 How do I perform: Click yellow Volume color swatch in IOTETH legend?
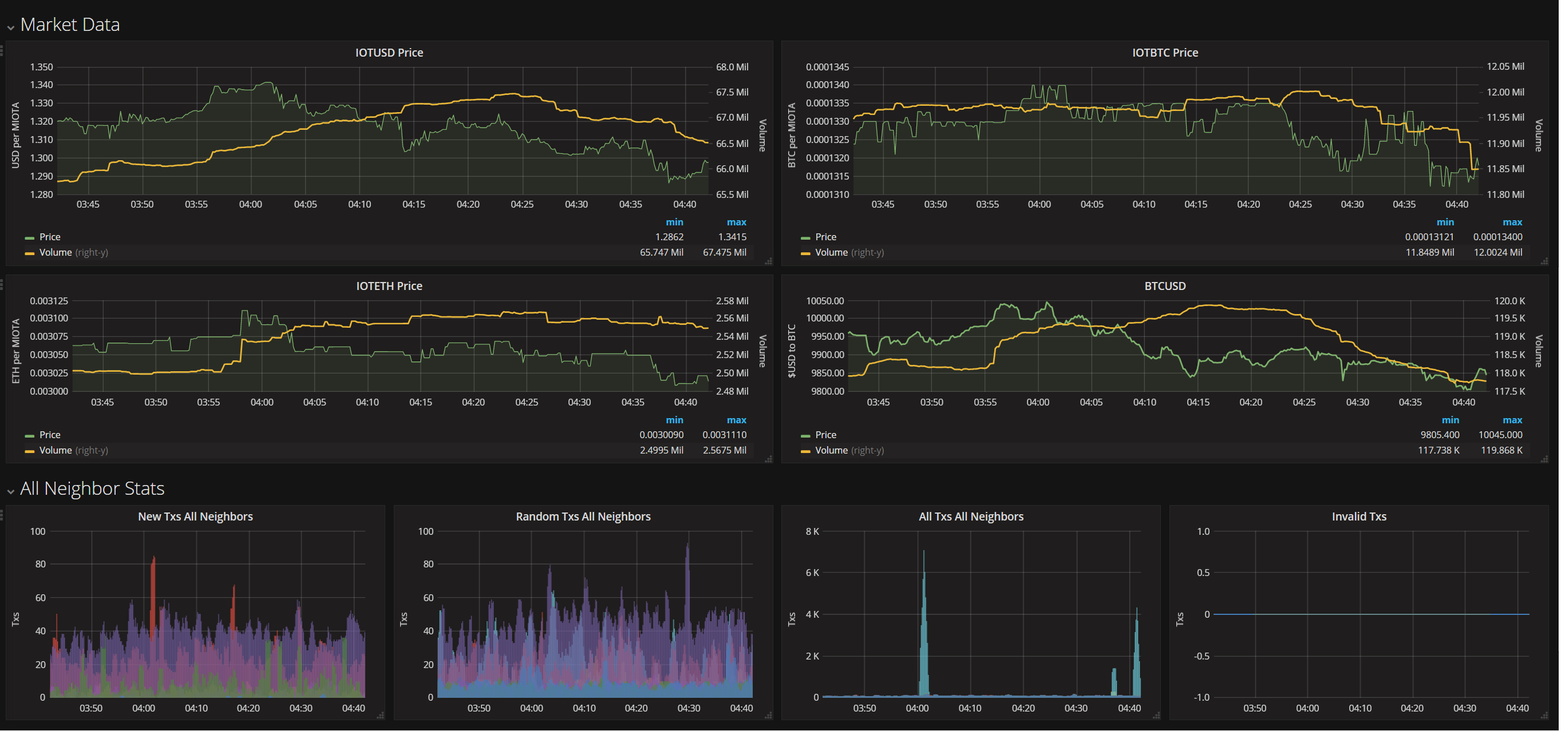click(x=29, y=451)
